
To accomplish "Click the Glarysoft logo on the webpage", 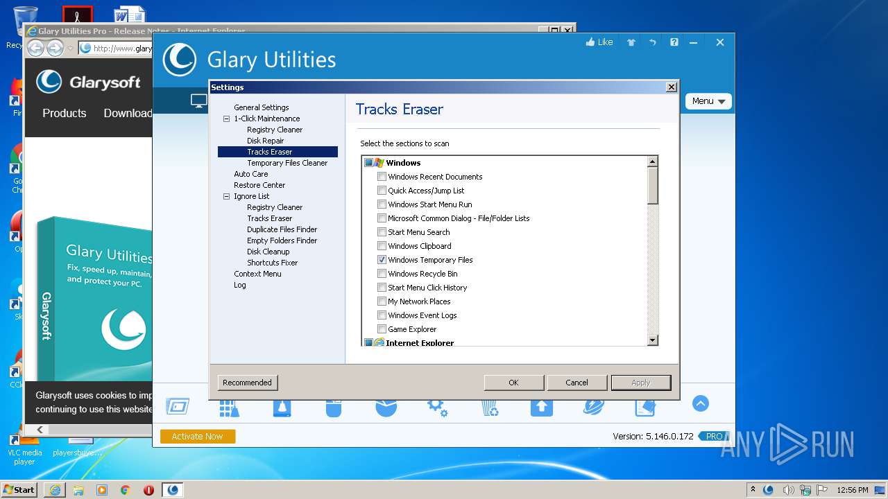I will pos(88,82).
